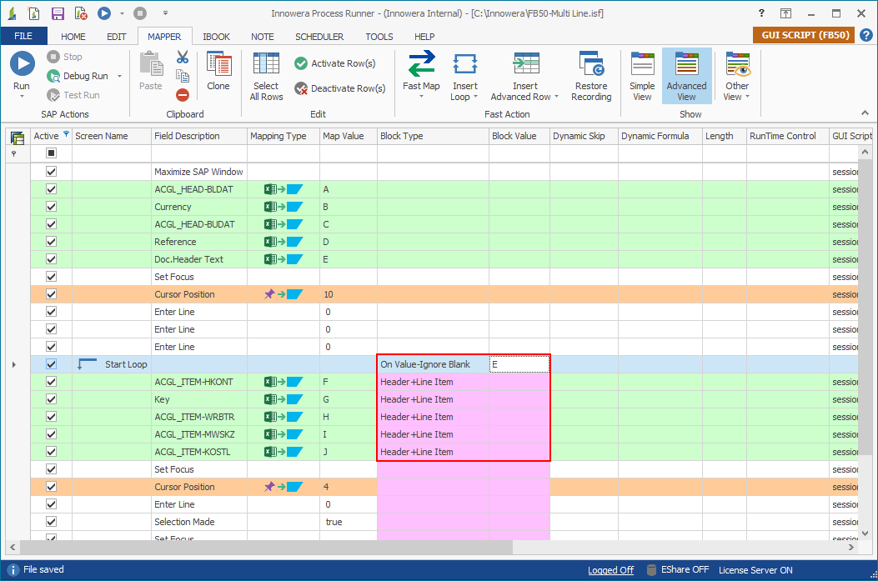Open the Fast Map dropdown menu
This screenshot has width=878, height=581.
point(421,97)
